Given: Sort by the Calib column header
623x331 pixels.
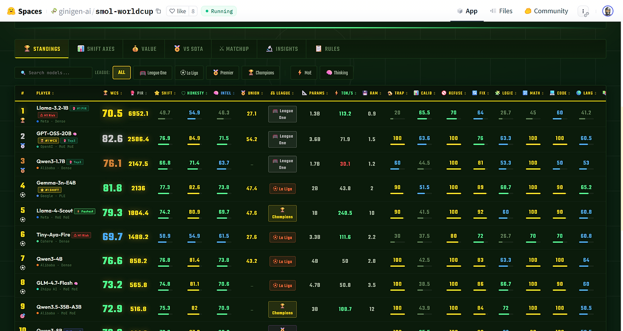Looking at the screenshot, I should (424, 93).
